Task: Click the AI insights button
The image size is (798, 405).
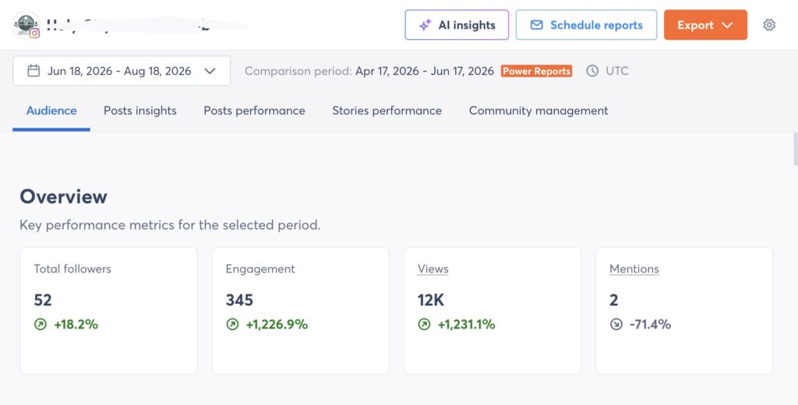Action: pyautogui.click(x=457, y=25)
